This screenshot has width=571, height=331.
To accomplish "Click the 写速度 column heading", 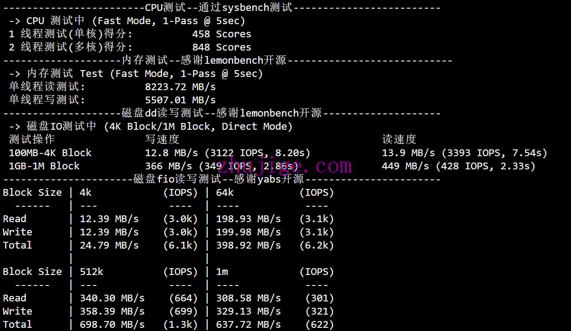I will coord(162,140).
